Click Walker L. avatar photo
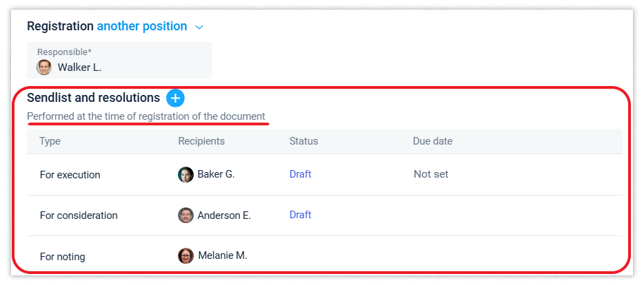The height and width of the screenshot is (285, 644). point(44,67)
